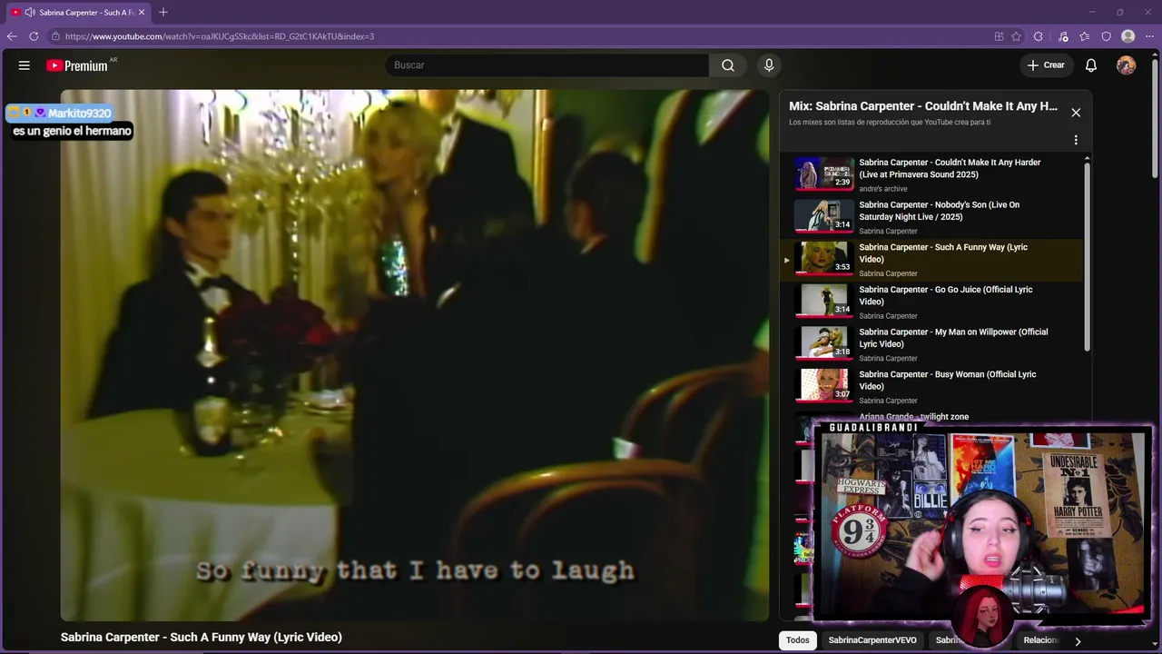Play Go Go Juice thumbnail
1162x654 pixels.
pyautogui.click(x=824, y=301)
